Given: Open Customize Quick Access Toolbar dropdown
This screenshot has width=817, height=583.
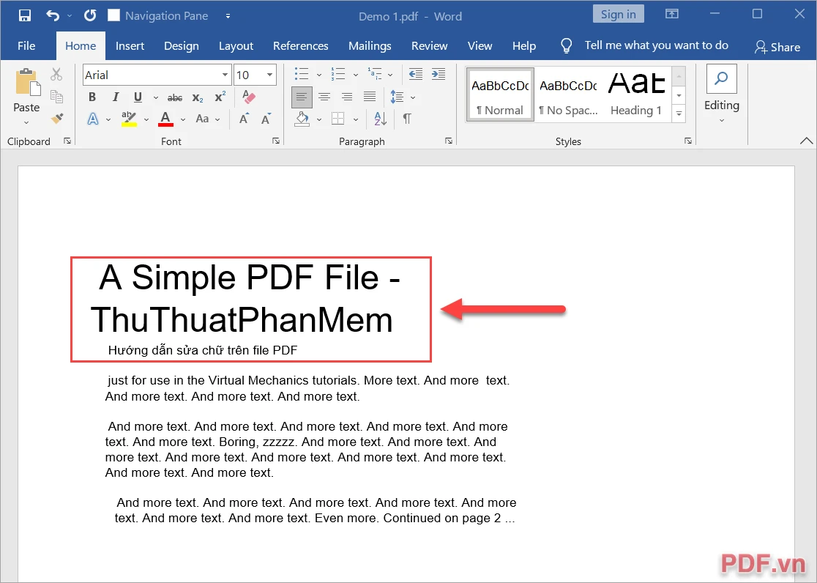Looking at the screenshot, I should [228, 15].
